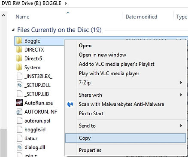Image resolution: width=188 pixels, height=157 pixels.
Task: Click the data.z file icon
Action: tap(19, 139)
